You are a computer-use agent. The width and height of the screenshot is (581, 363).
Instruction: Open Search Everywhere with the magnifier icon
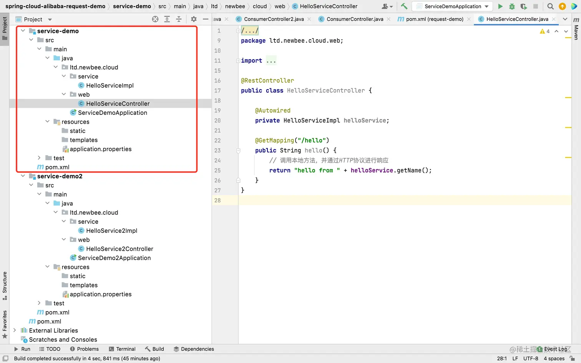click(x=550, y=6)
